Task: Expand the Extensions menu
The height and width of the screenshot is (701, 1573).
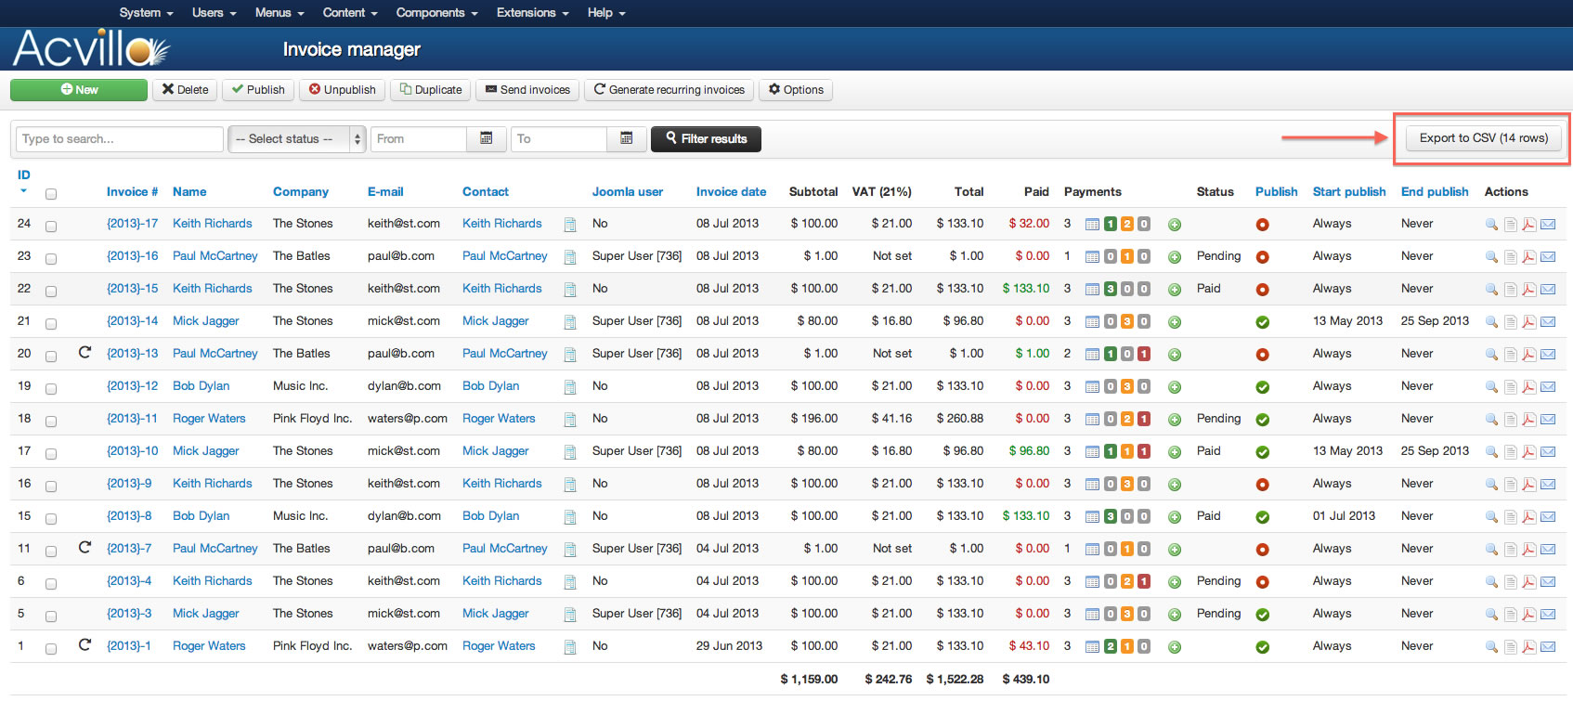Action: [532, 12]
